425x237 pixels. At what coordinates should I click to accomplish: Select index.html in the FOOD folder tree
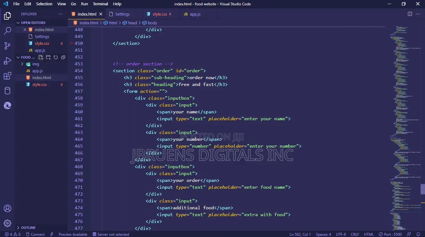41,78
